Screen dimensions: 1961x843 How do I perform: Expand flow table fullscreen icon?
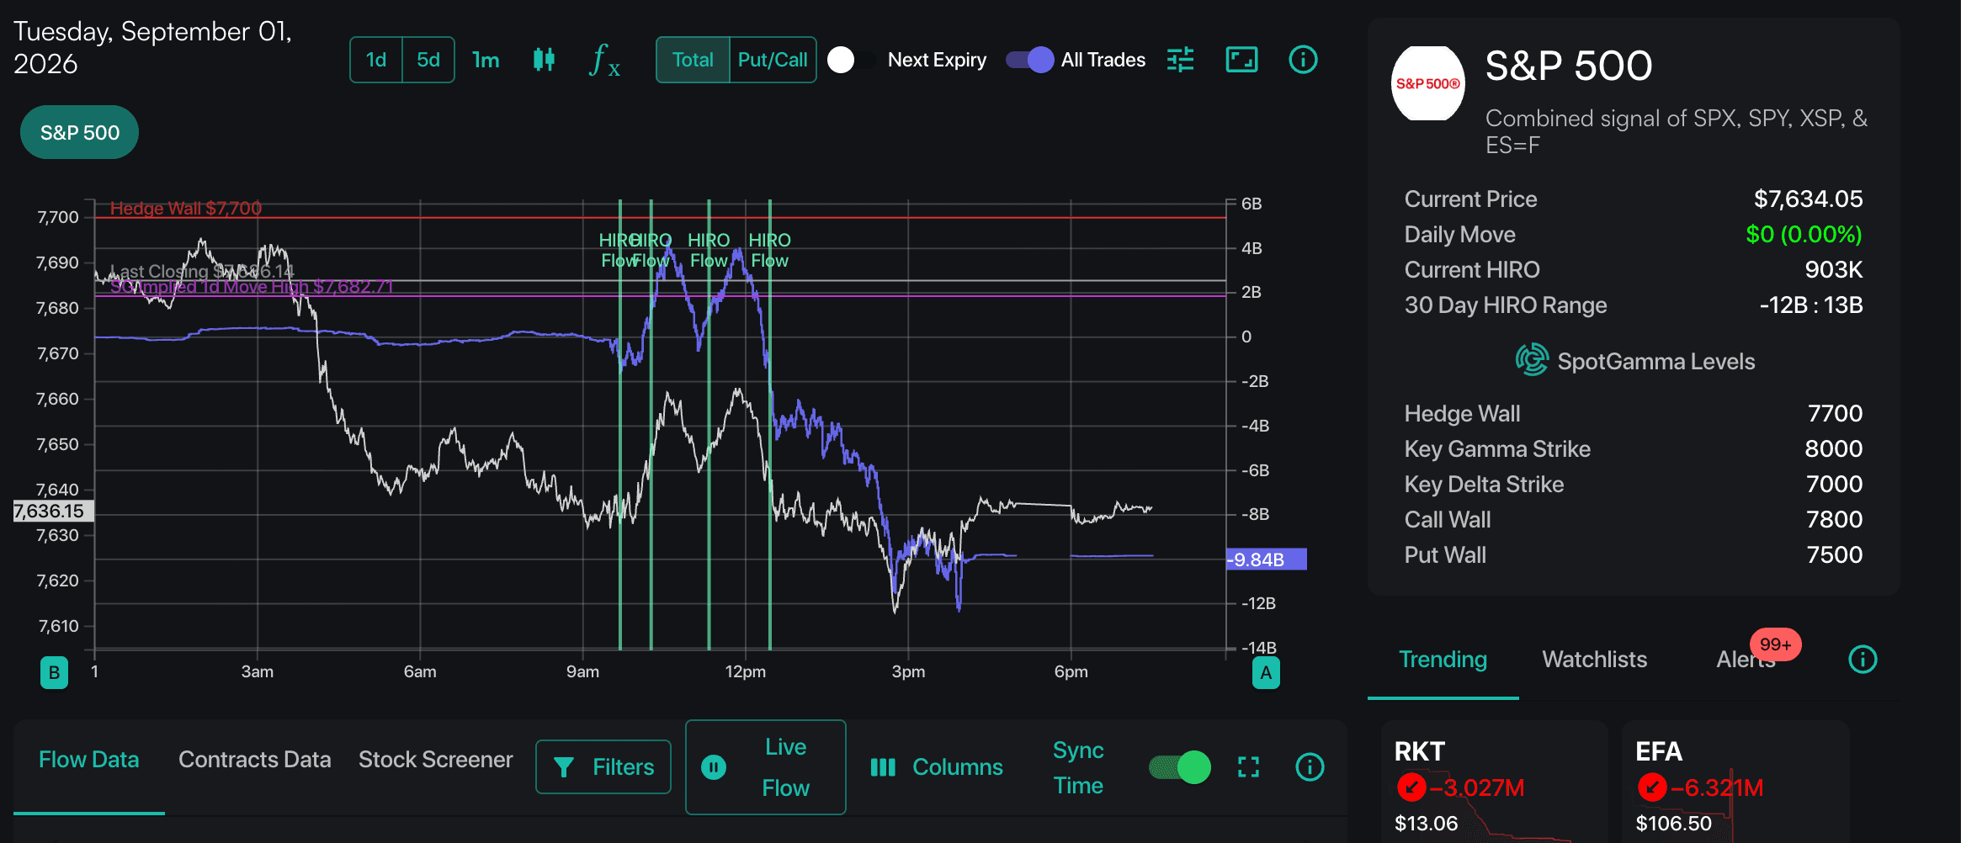coord(1249,767)
